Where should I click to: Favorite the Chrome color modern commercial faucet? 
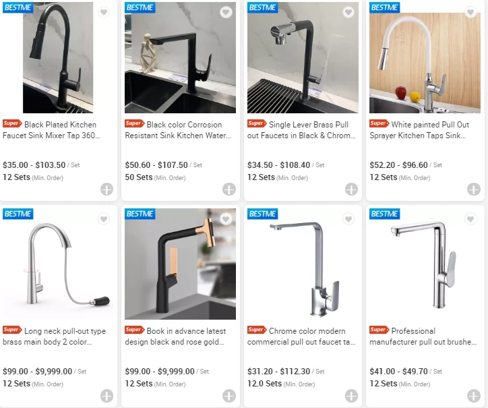[348, 219]
